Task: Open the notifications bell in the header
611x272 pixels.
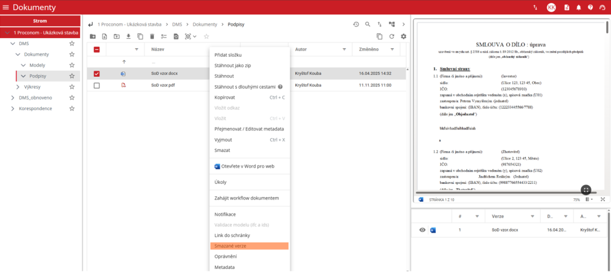Action: pos(578,8)
